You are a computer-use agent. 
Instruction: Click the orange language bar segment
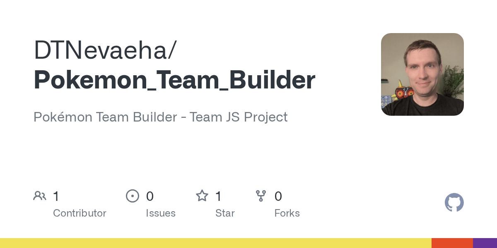click(452, 243)
